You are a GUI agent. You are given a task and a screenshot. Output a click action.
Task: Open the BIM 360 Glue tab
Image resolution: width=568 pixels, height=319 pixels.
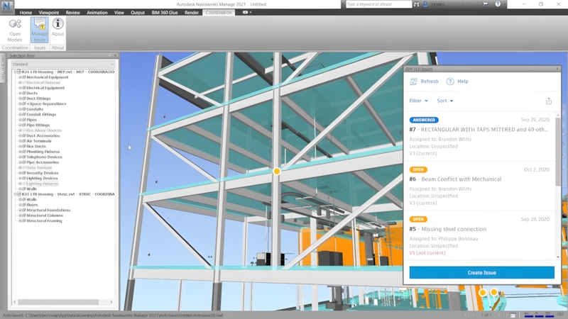(x=163, y=12)
